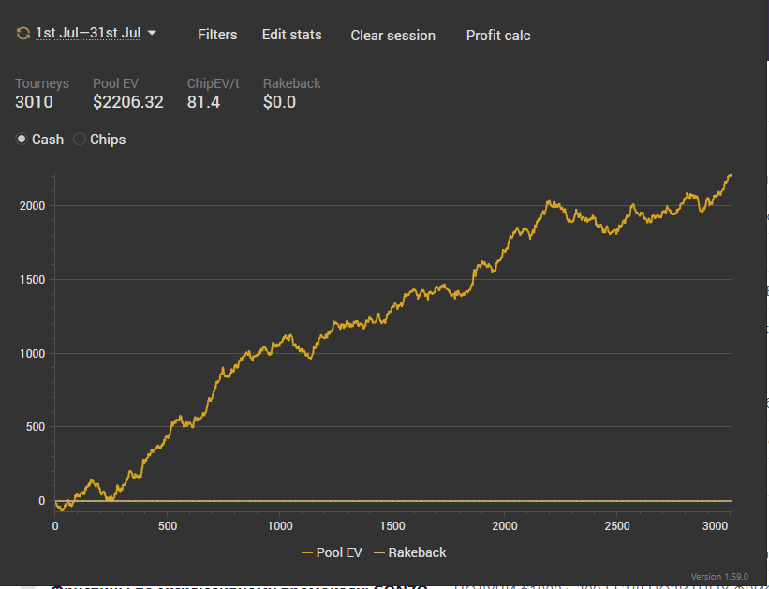Select the Cash radio button
Viewport: 769px width, 589px height.
pyautogui.click(x=22, y=139)
